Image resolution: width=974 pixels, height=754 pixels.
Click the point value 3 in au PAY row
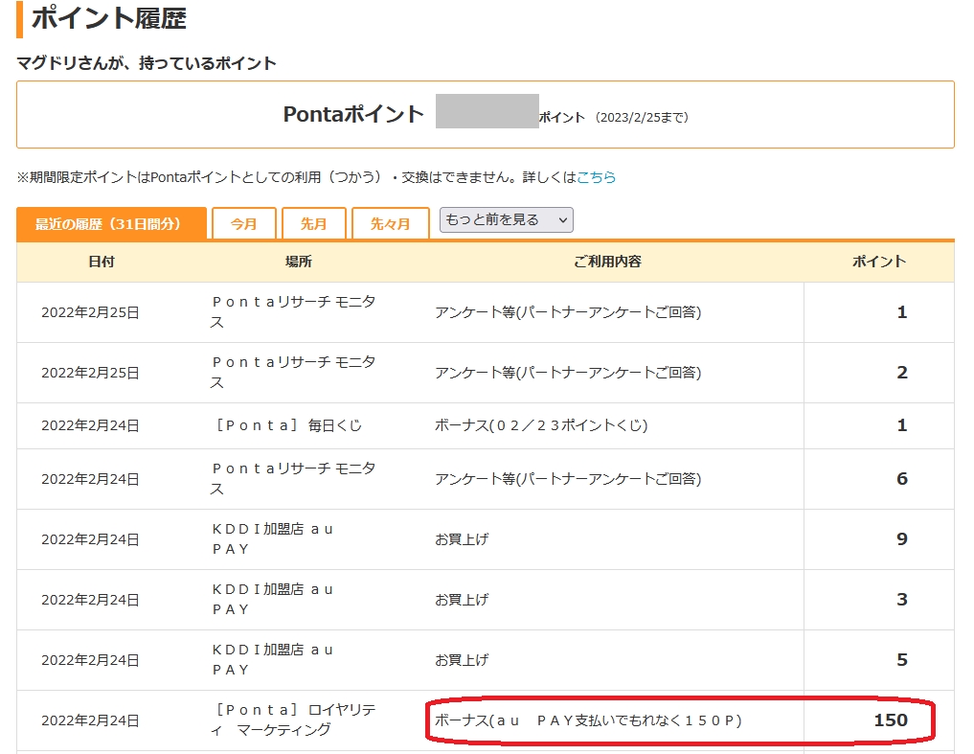pyautogui.click(x=902, y=600)
